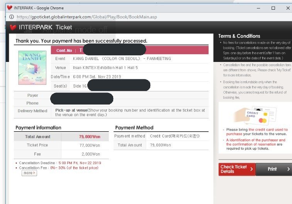This screenshot has width=292, height=204.
Task: Expand cancellation info with the more button
Action: (29, 173)
